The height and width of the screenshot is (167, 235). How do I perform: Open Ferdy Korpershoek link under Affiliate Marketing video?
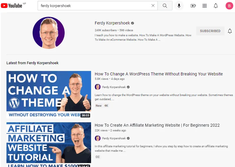pos(114,138)
